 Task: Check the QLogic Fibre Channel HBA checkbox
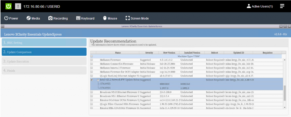pyautogui.click(x=92, y=104)
